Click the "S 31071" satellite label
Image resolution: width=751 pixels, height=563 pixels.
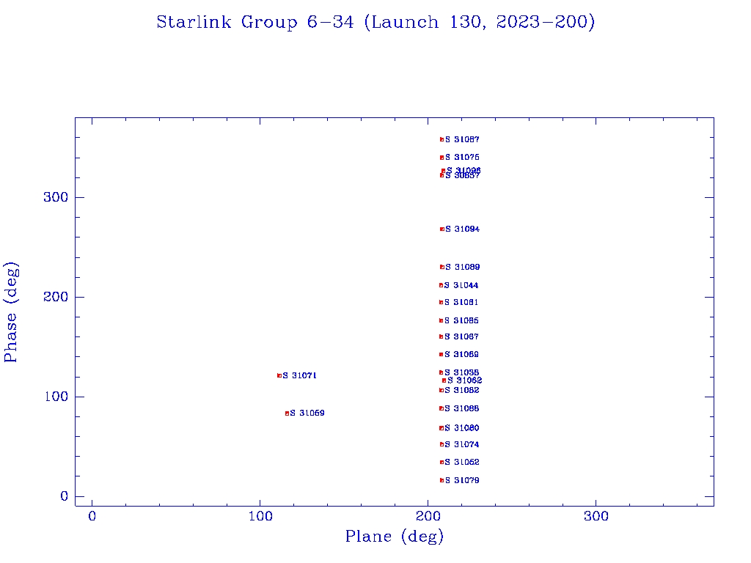click(299, 376)
